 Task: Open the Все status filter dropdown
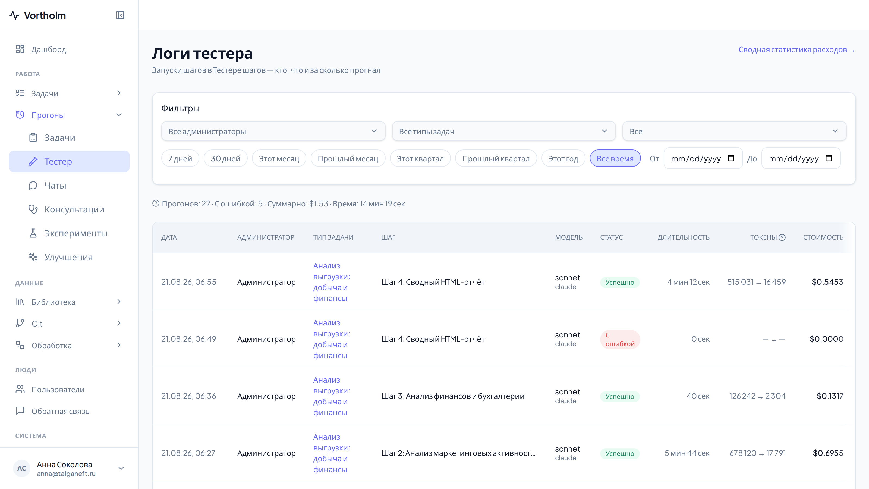coord(734,131)
